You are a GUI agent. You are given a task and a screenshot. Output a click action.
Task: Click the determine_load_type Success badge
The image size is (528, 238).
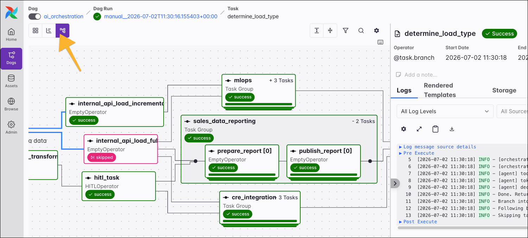click(499, 34)
